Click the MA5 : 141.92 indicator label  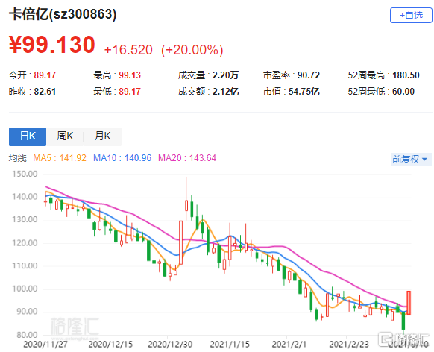point(60,158)
